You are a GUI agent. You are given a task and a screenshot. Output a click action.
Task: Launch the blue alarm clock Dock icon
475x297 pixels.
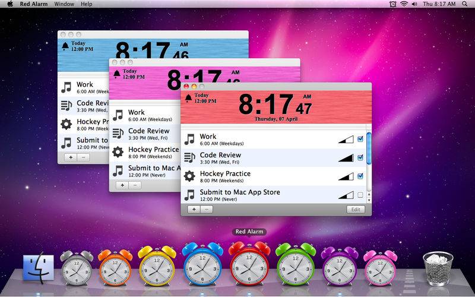[202, 264]
